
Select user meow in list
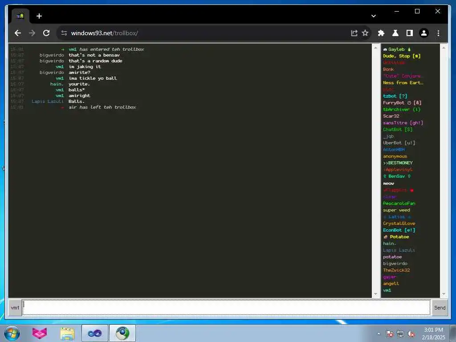point(388,183)
